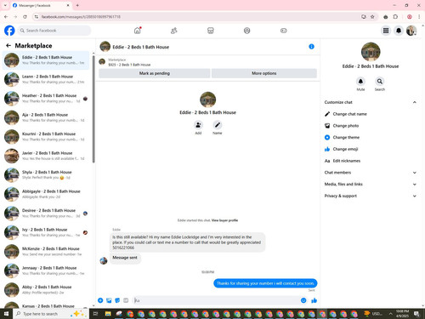Open the account profile picture menu
The height and width of the screenshot is (319, 425).
pyautogui.click(x=411, y=31)
